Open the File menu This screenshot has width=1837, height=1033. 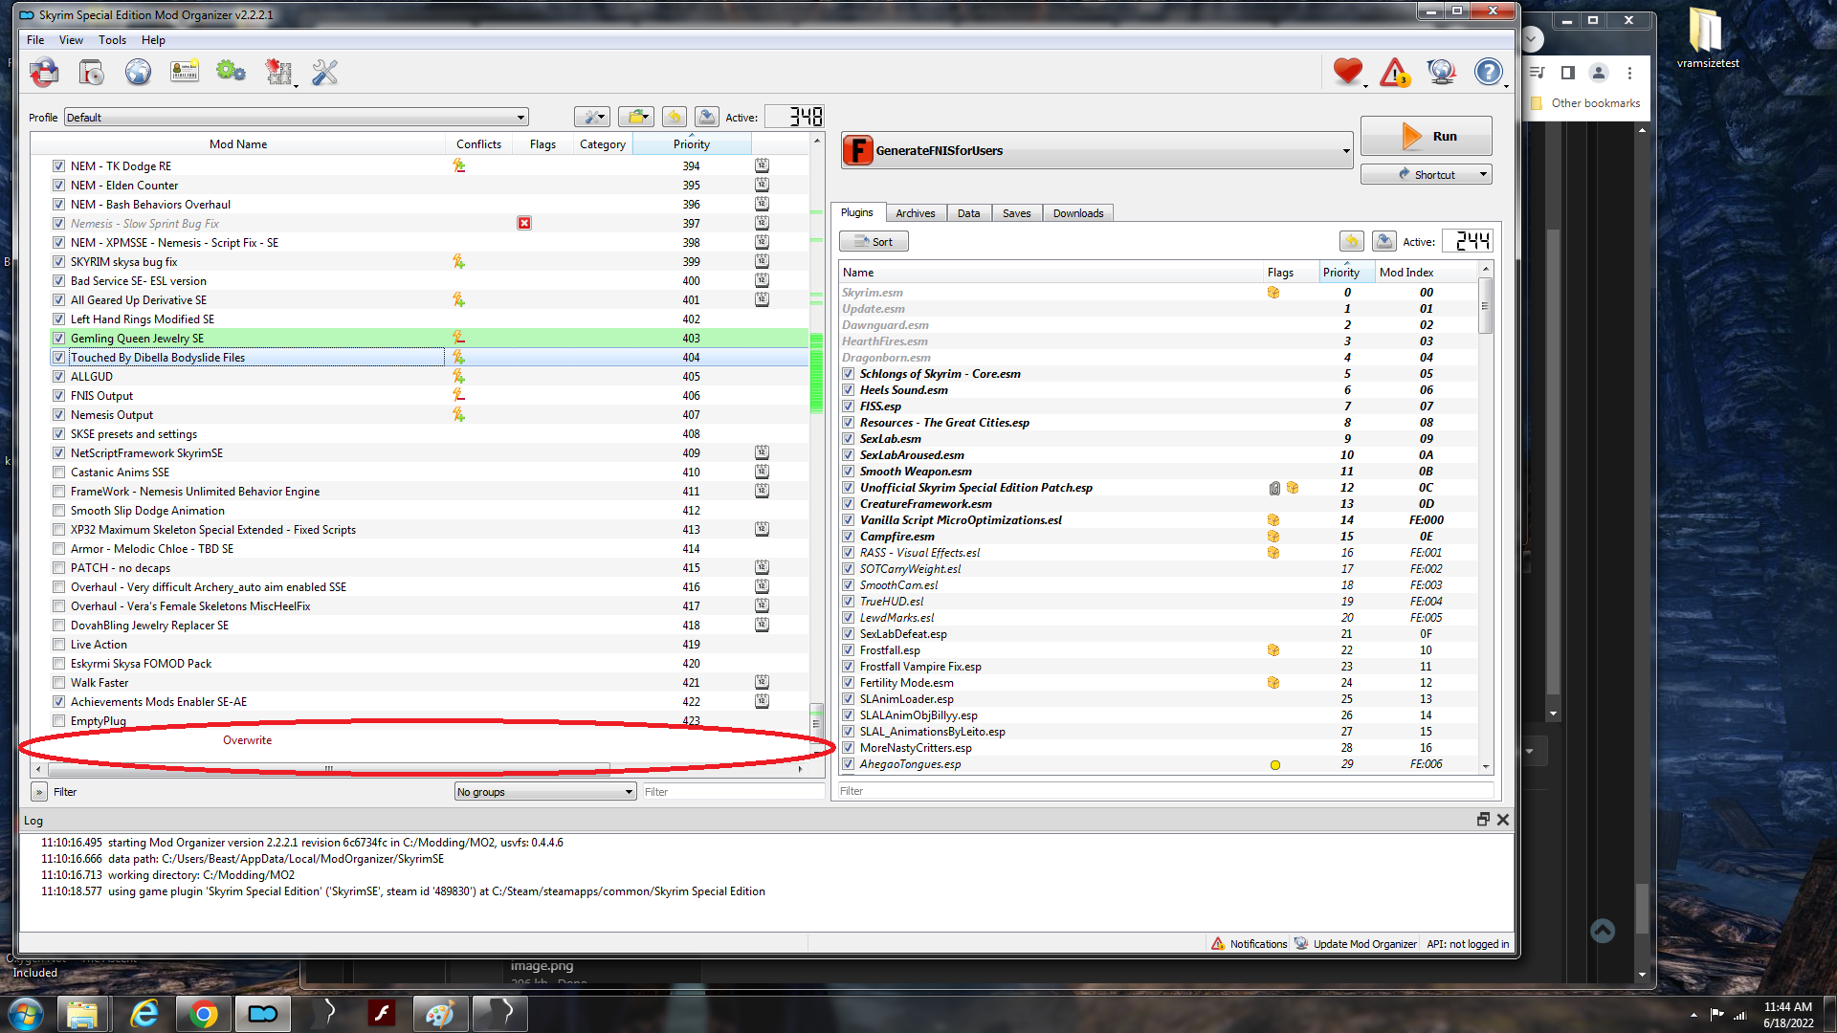[x=35, y=40]
